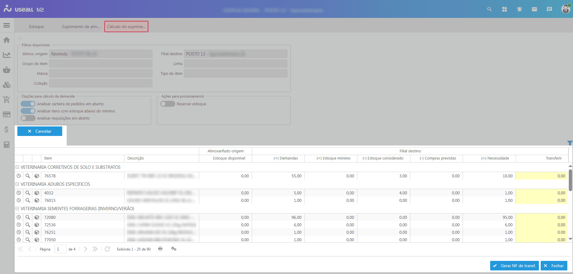
Task: Open Grupo do item field
Action: (x=101, y=64)
